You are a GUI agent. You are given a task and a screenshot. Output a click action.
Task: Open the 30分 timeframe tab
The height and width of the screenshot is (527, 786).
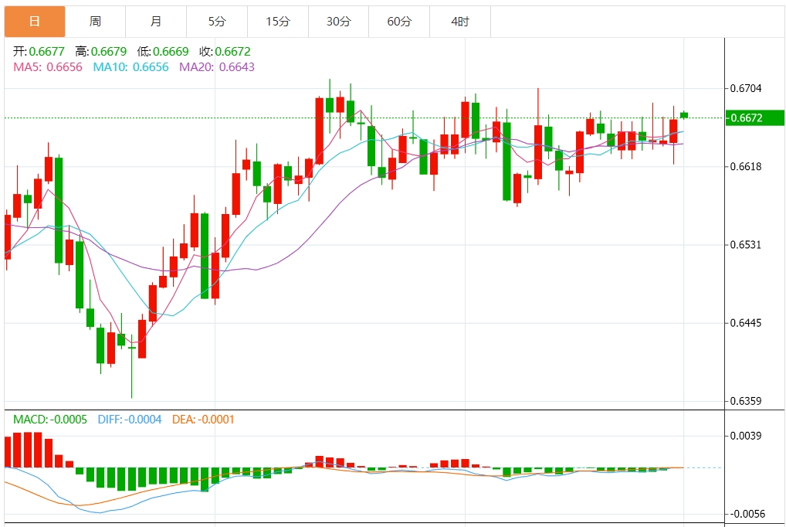[338, 22]
